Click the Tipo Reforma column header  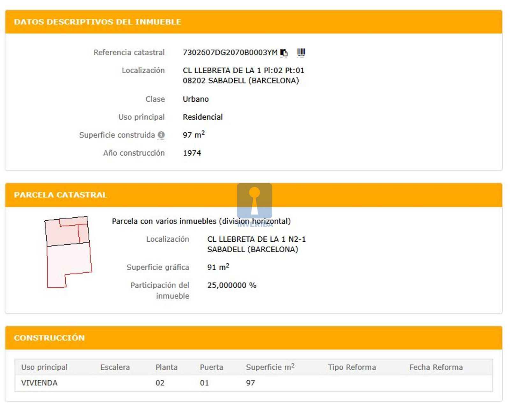tap(352, 367)
